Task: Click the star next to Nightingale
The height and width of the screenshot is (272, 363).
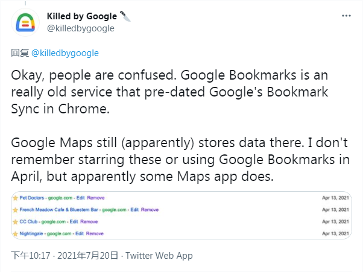Action: [15, 233]
